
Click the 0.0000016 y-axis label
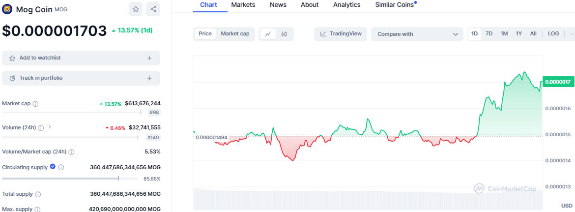557,108
